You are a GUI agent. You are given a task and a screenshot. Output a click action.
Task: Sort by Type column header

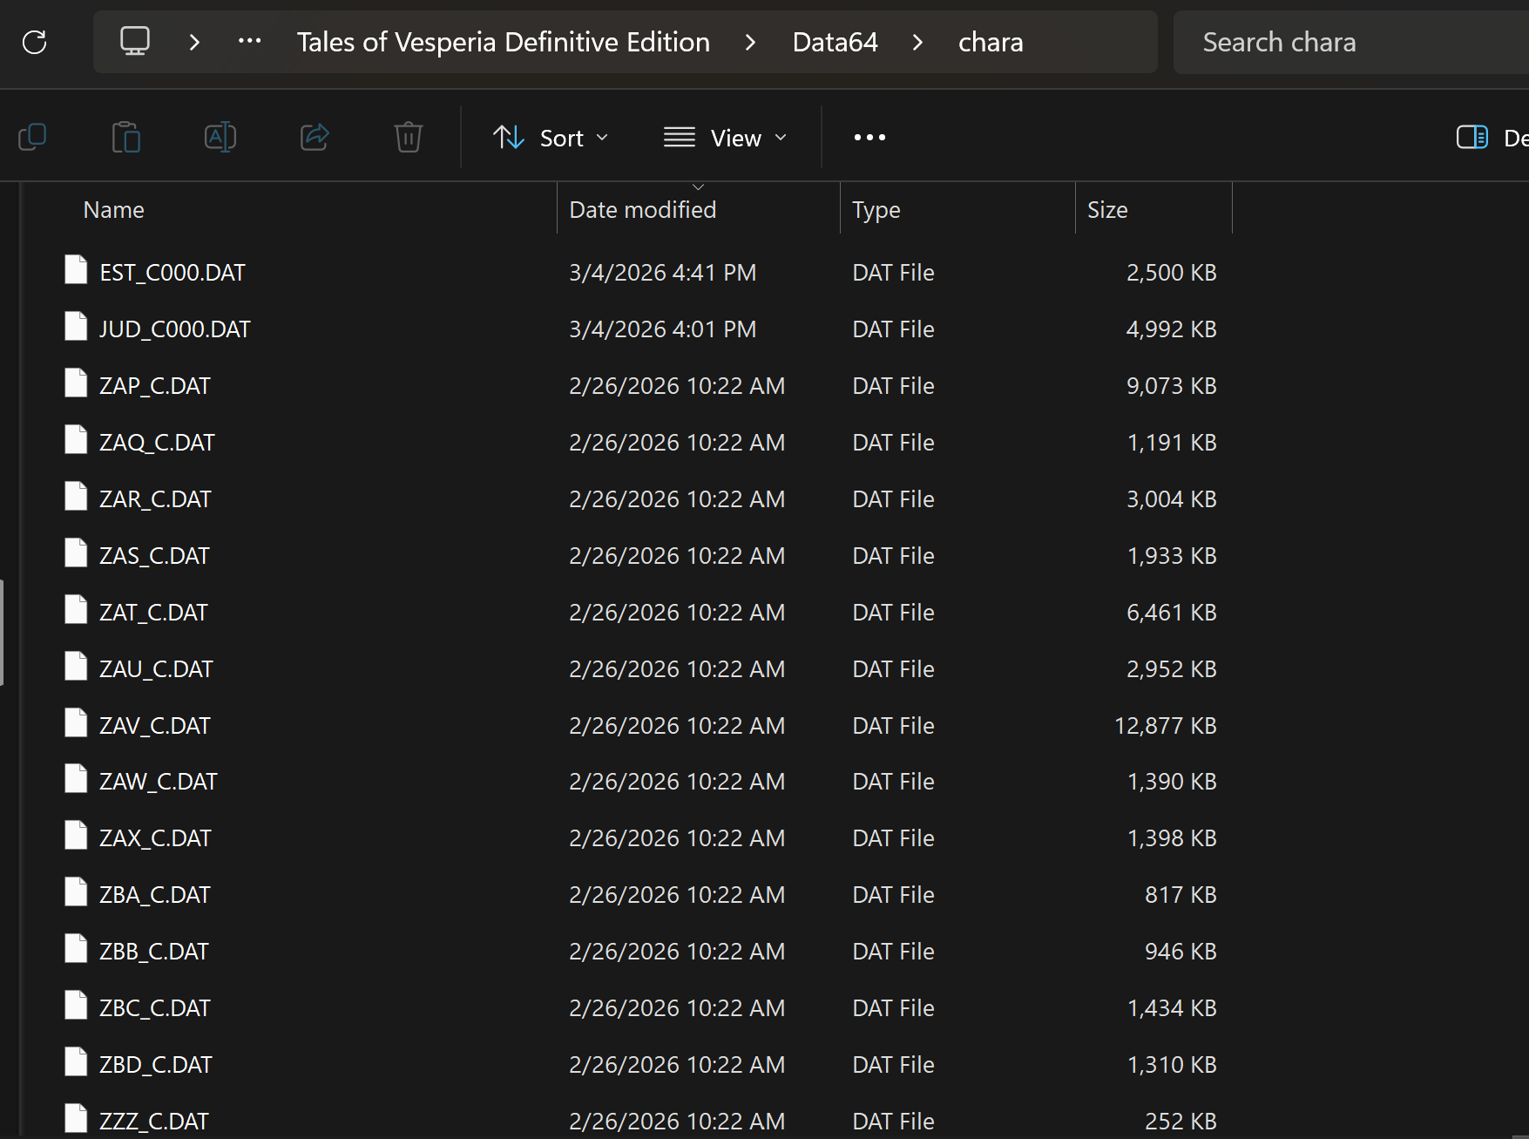tap(876, 210)
